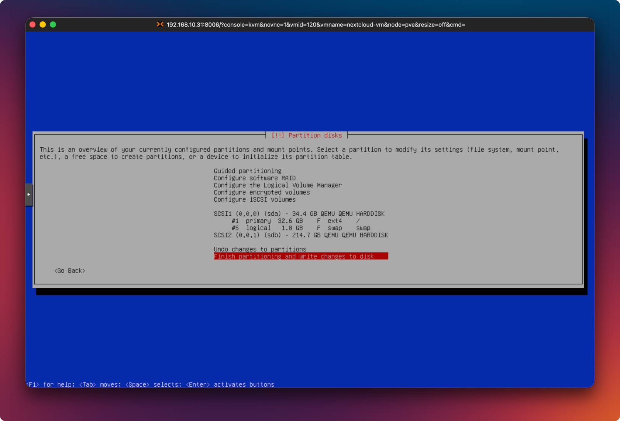620x421 pixels.
Task: Minimize the console window with yellow button
Action: pyautogui.click(x=43, y=24)
